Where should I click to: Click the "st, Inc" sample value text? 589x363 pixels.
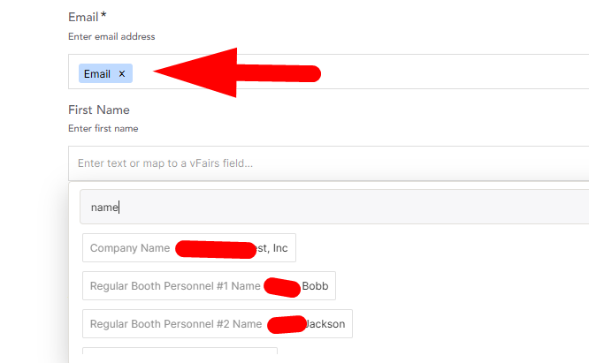coord(272,248)
